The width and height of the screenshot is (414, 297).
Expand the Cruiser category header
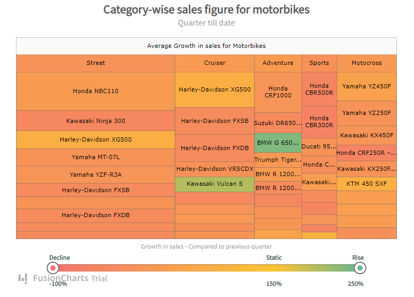click(x=214, y=63)
